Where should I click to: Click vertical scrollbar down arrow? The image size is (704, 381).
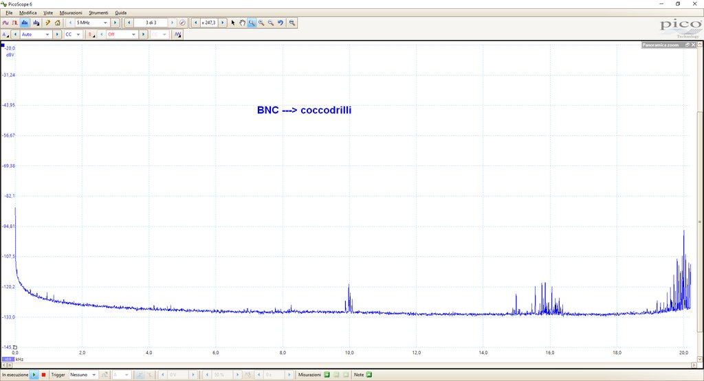click(699, 359)
